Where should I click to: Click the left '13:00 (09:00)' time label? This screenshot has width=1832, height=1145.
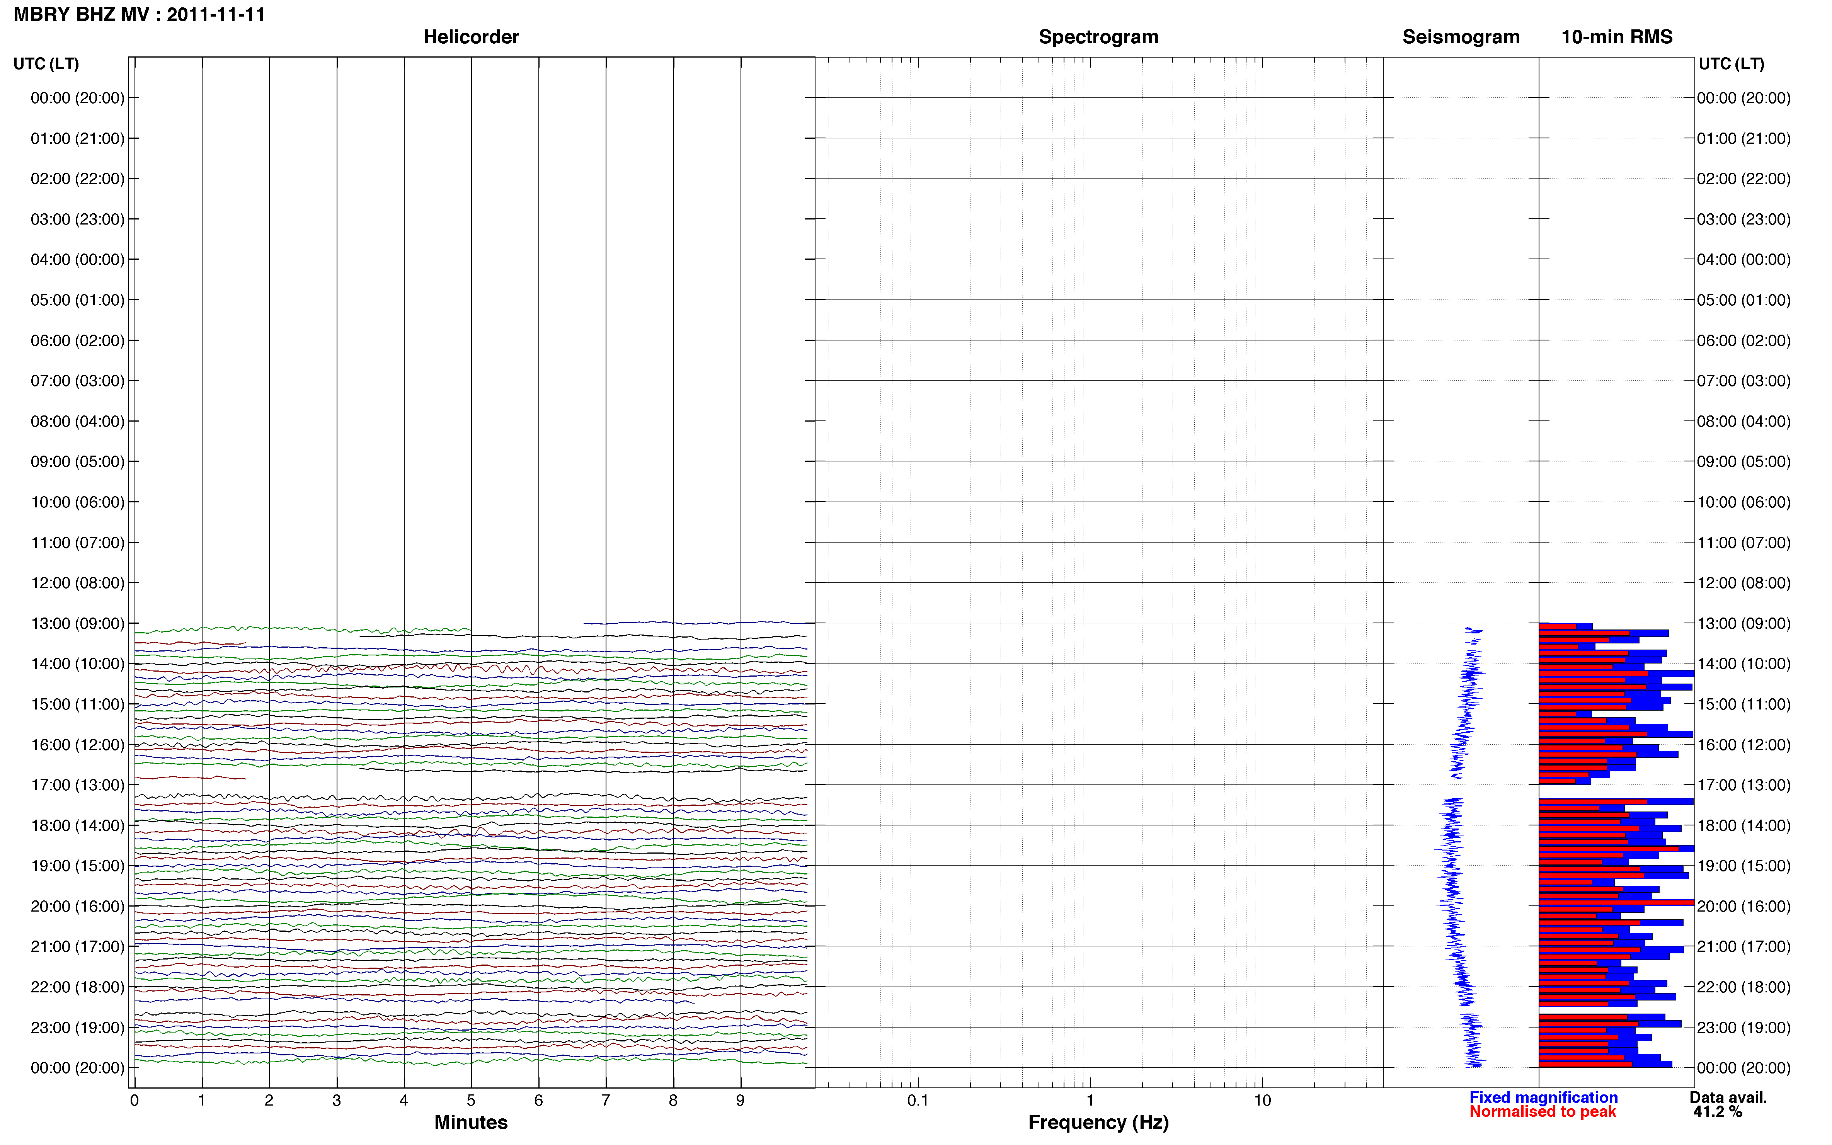(x=77, y=623)
